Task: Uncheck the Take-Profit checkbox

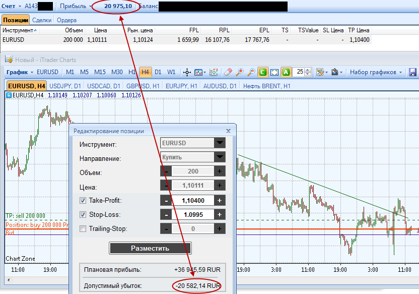Action: point(83,200)
